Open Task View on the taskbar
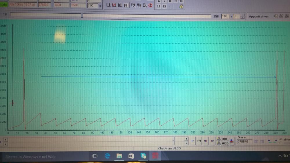290x163 pixels. pos(95,156)
